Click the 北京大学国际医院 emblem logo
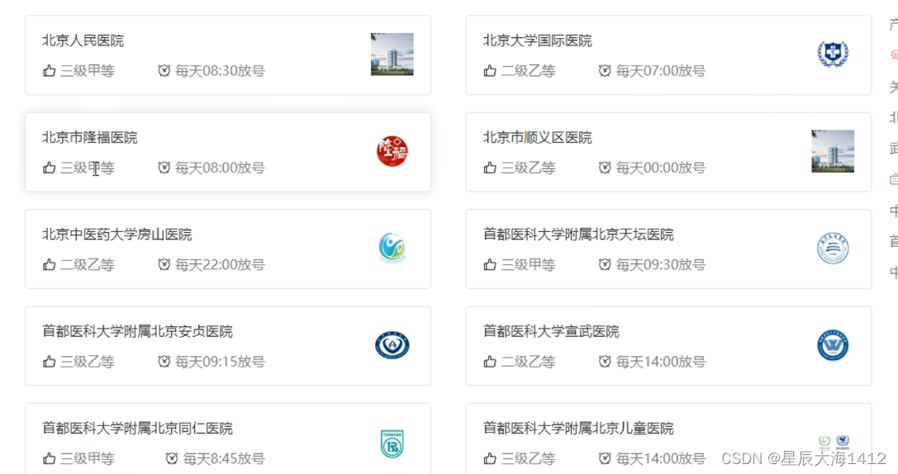 coord(833,55)
